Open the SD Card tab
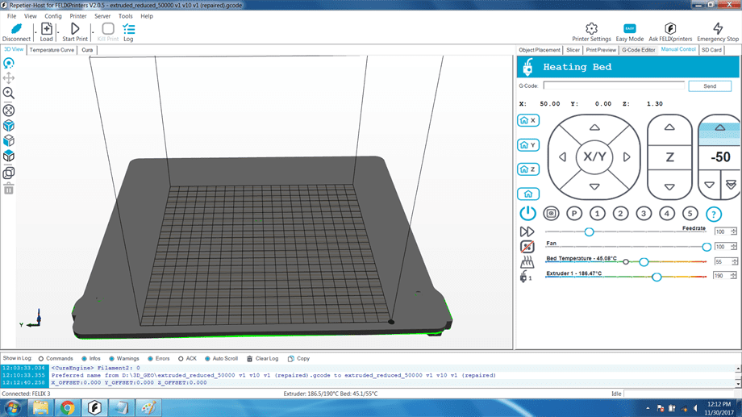 (x=711, y=50)
